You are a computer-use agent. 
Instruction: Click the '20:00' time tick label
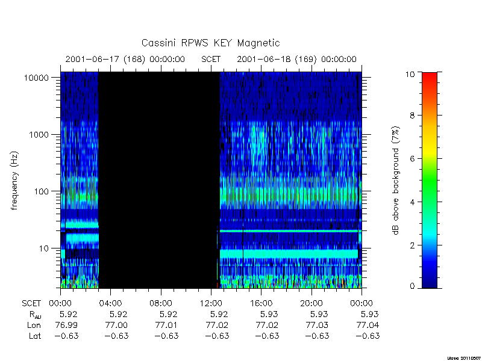tap(311, 304)
